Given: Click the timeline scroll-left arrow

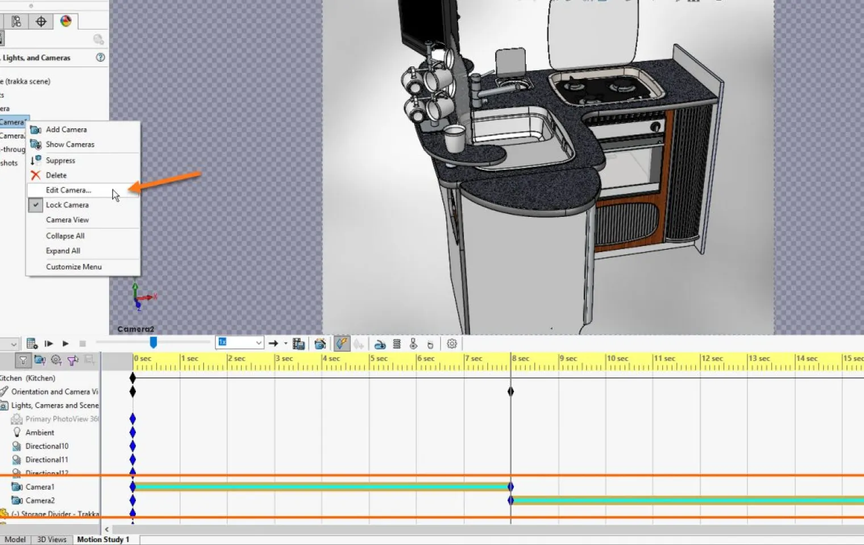Looking at the screenshot, I should pos(106,529).
